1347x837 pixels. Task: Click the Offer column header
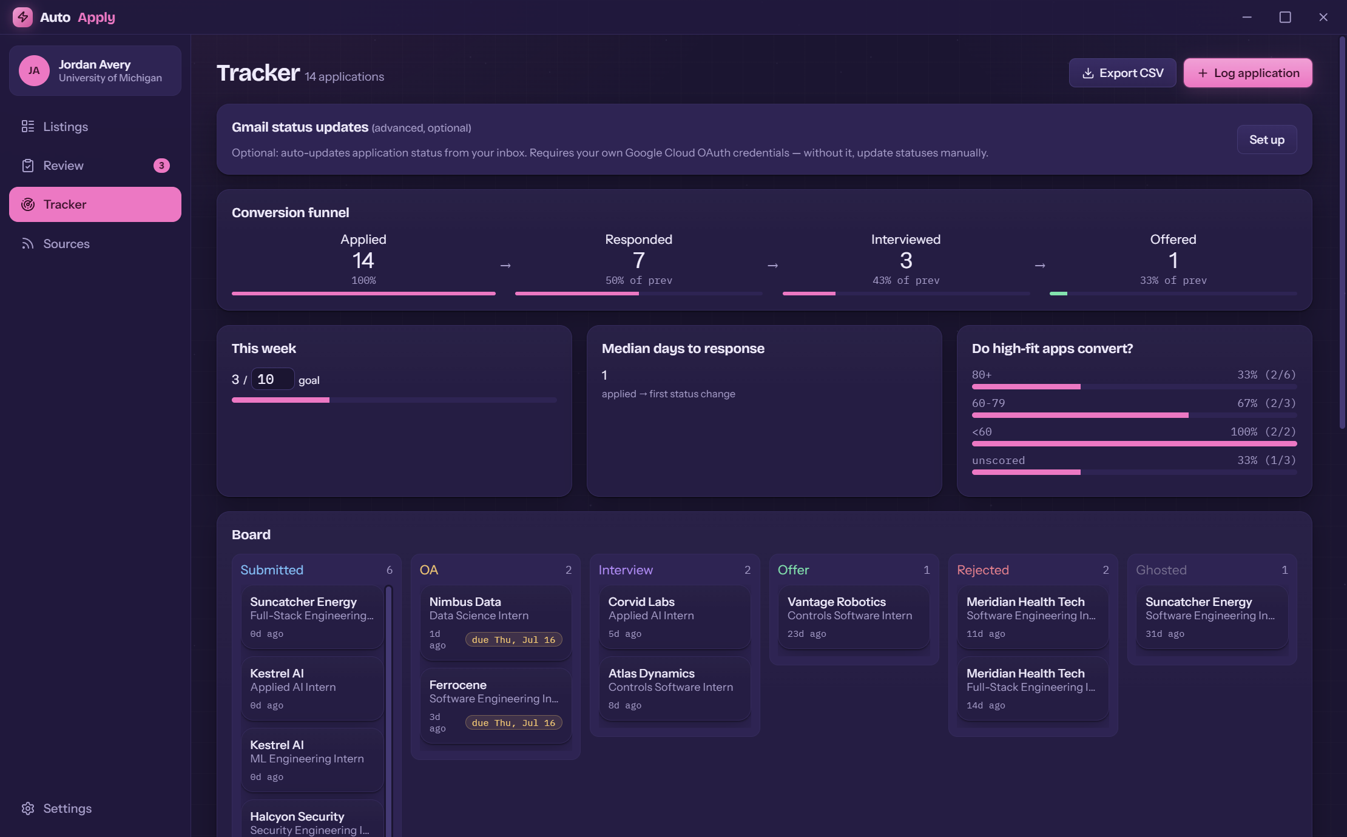(x=854, y=570)
